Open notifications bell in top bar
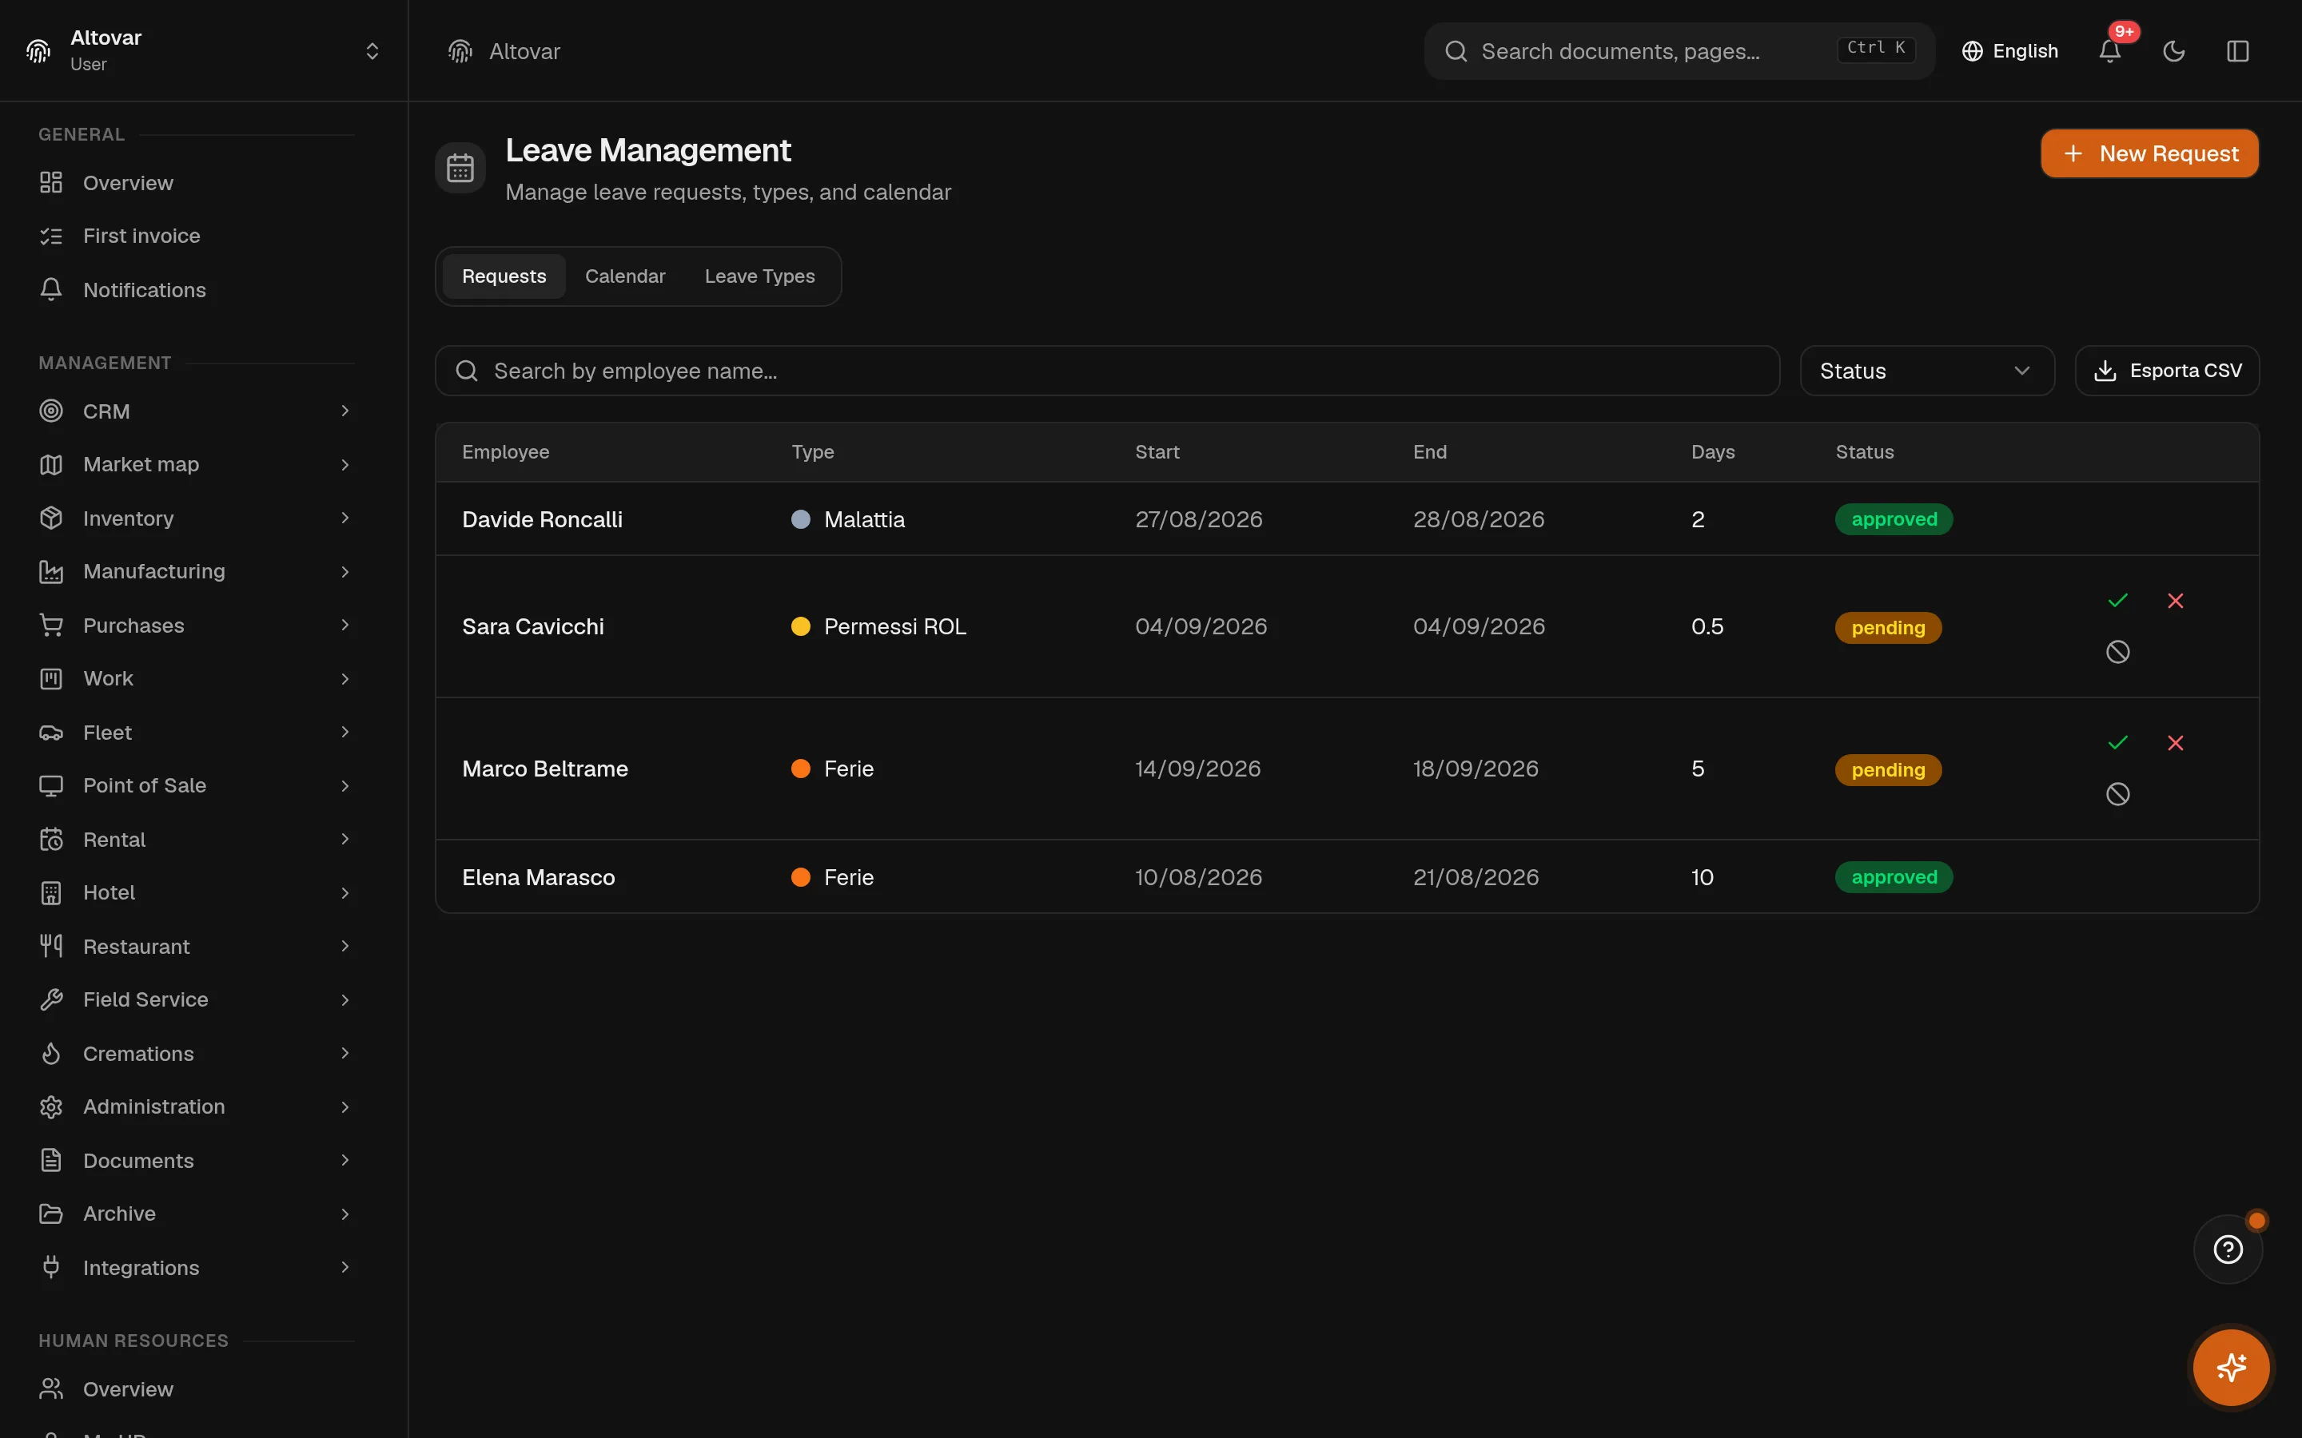The height and width of the screenshot is (1438, 2302). (2109, 51)
